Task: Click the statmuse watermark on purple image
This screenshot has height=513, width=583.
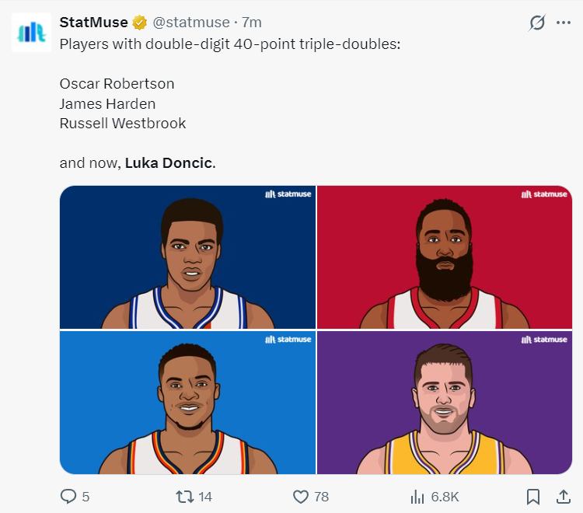Action: 544,340
